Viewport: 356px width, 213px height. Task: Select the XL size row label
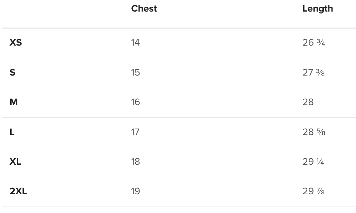(x=15, y=162)
